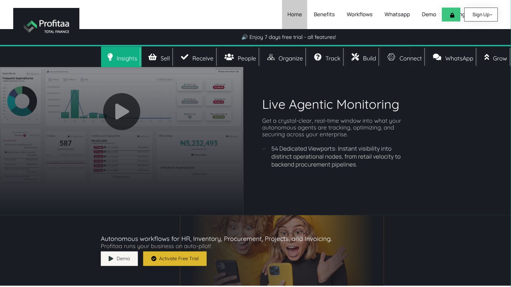Image resolution: width=511 pixels, height=287 pixels.
Task: Open the Workflows menu item
Action: click(359, 14)
